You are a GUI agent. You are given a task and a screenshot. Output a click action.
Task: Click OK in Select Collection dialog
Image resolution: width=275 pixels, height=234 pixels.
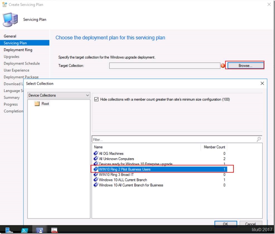tap(225, 223)
